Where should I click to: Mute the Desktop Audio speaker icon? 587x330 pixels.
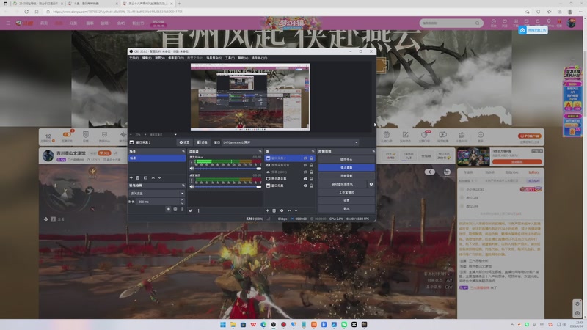(x=192, y=186)
